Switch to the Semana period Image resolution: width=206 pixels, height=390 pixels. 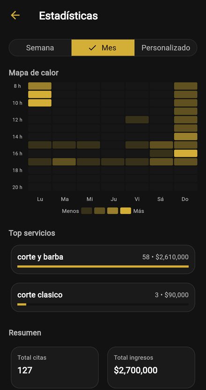coord(40,48)
